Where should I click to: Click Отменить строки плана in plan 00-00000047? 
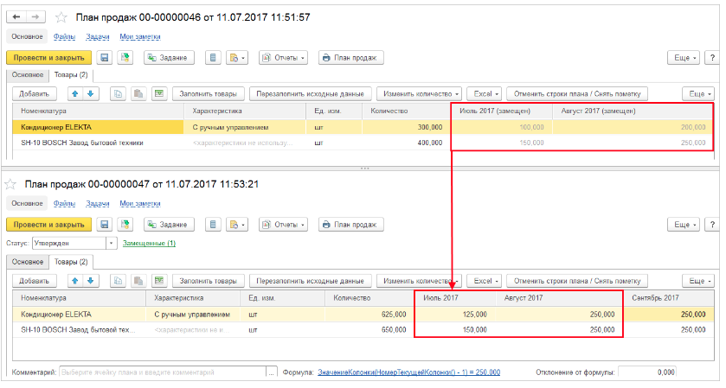click(577, 281)
